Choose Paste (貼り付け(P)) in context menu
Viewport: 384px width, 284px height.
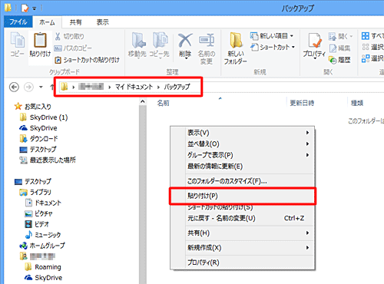coord(243,196)
